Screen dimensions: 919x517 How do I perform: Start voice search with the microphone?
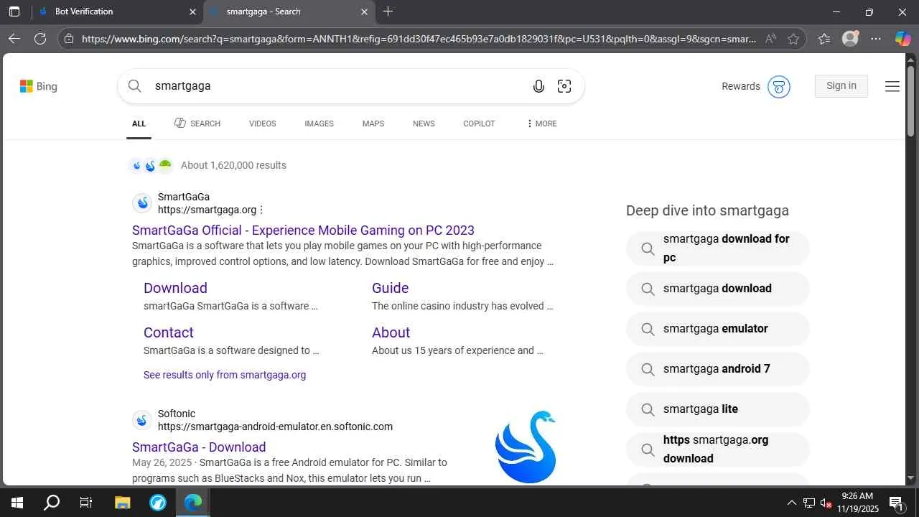tap(538, 86)
